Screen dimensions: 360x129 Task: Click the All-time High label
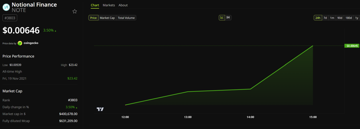tap(12, 72)
